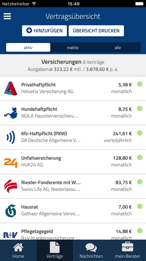The width and height of the screenshot is (146, 261).
Task: Tap the DA Deutsche Allgemeine logo
Action: (x=11, y=137)
